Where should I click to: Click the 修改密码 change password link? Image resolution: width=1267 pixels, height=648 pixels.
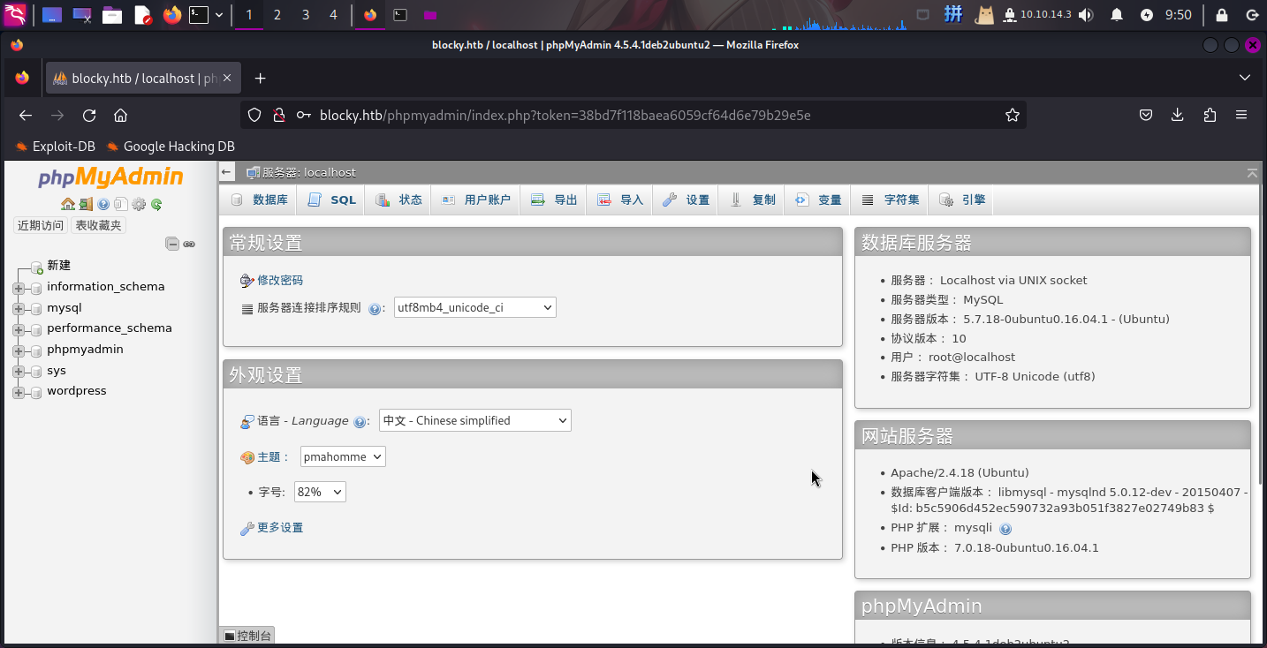[280, 280]
